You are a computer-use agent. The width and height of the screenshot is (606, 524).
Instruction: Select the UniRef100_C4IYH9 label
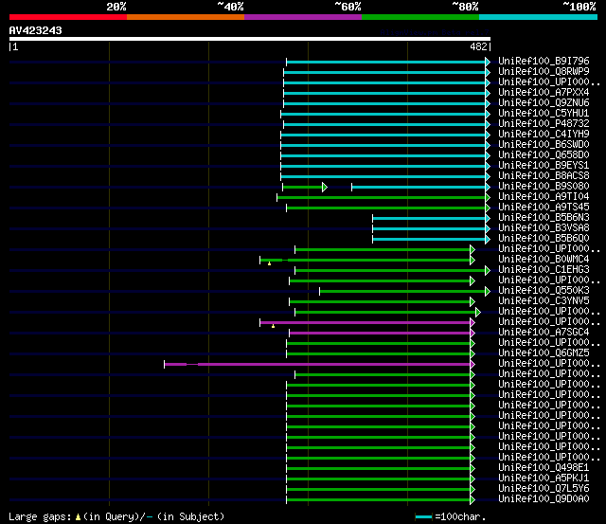[544, 135]
